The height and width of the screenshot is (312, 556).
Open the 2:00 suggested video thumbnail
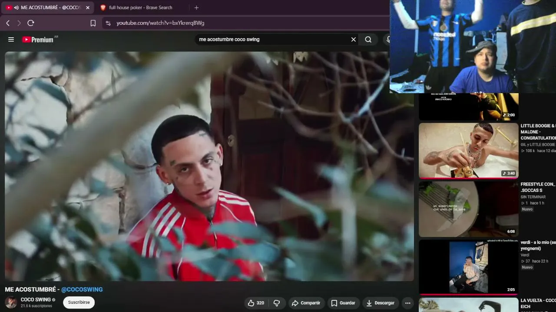[x=469, y=107]
